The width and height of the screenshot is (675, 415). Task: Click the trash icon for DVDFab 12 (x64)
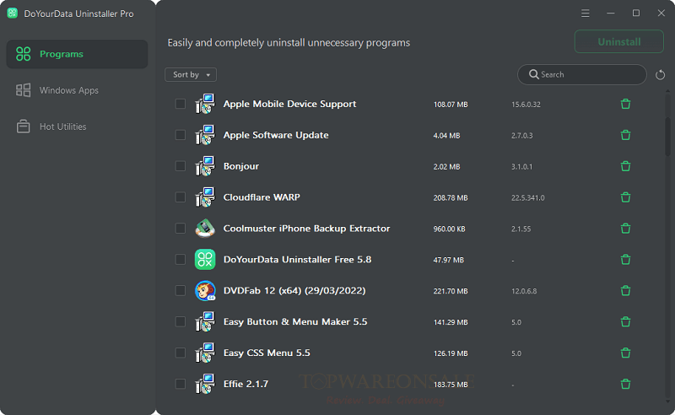click(625, 291)
